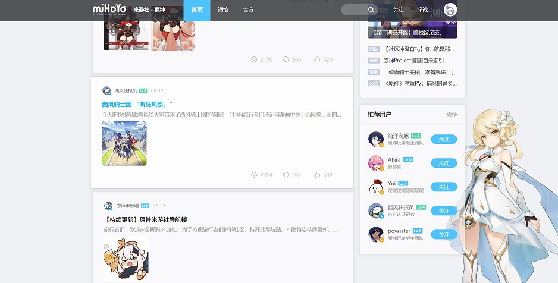Click 更多 in 推荐用户 panel

(452, 114)
